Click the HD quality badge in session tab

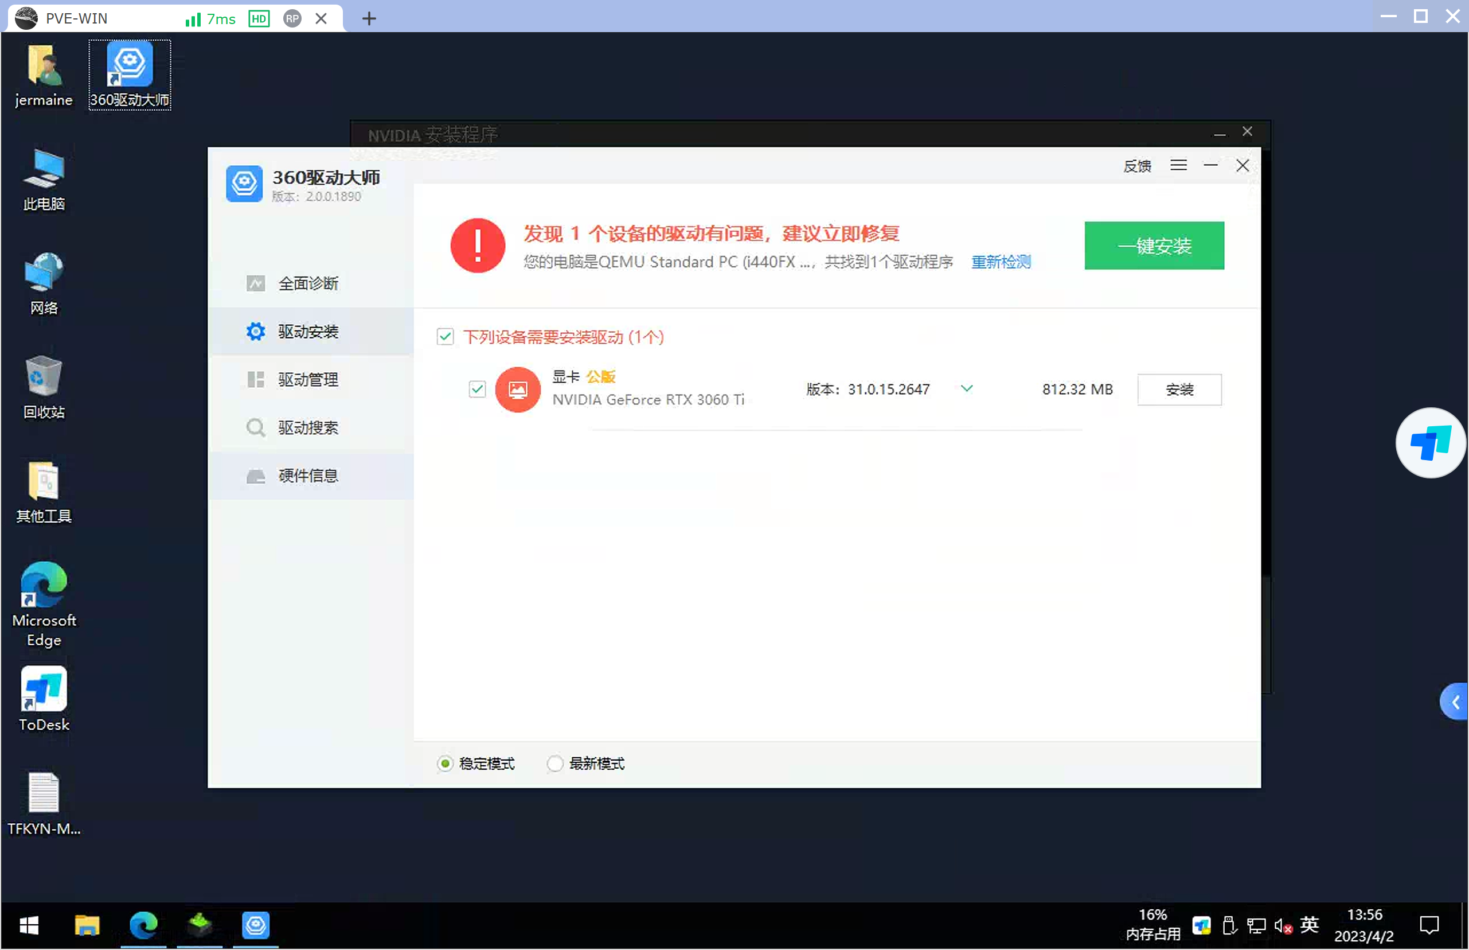pos(259,18)
